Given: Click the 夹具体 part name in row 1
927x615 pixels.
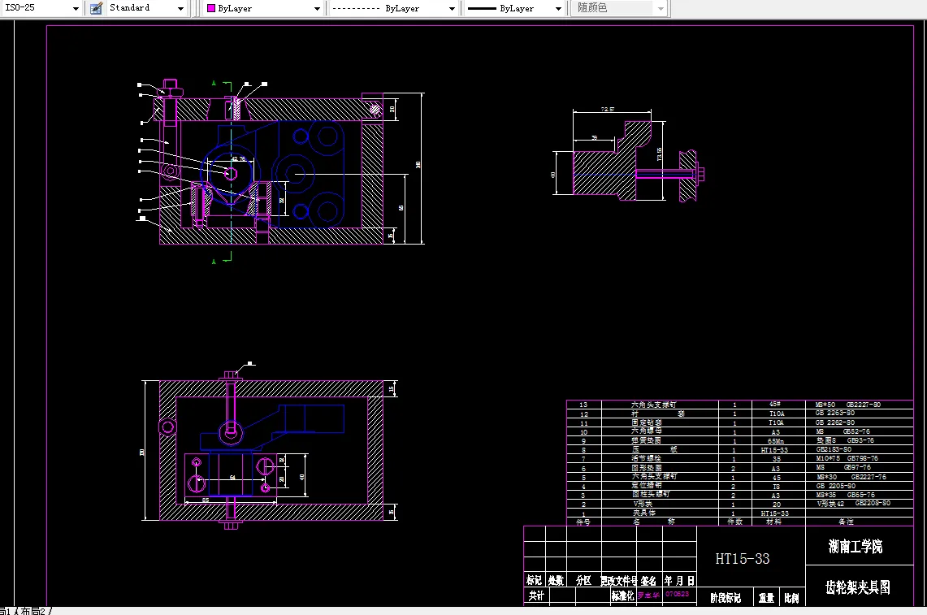Looking at the screenshot, I should coord(643,513).
